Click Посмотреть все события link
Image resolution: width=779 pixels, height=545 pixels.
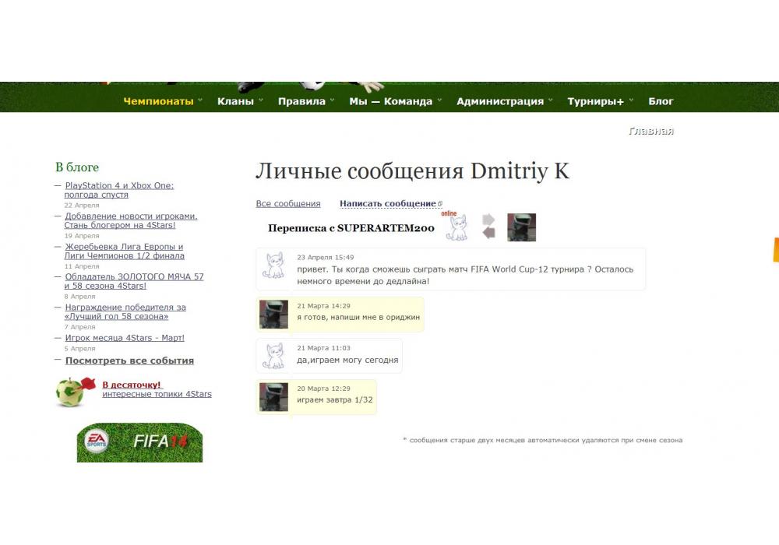[x=129, y=360]
